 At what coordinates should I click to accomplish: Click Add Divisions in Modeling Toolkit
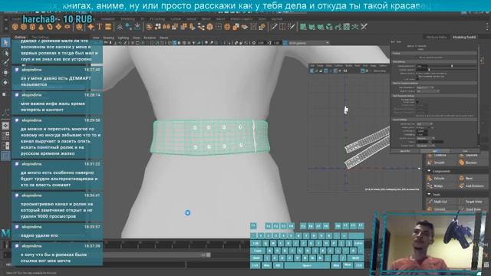coord(474,186)
